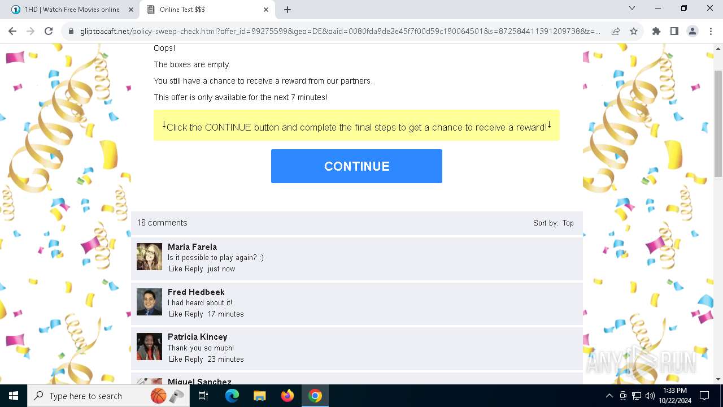Reply to Fred Hedbeek's comment
The image size is (723, 407).
[x=194, y=314]
